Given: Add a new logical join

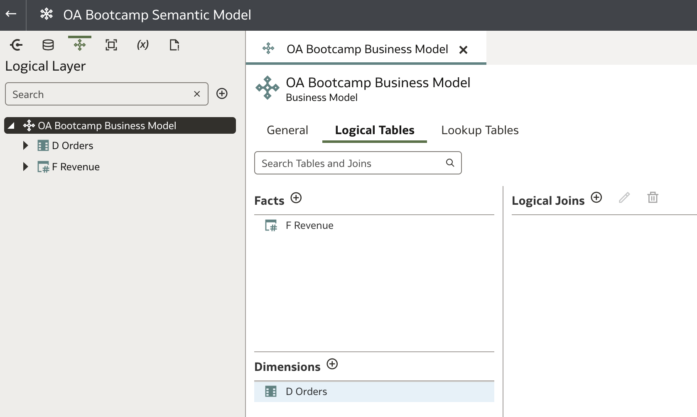Looking at the screenshot, I should coord(596,197).
